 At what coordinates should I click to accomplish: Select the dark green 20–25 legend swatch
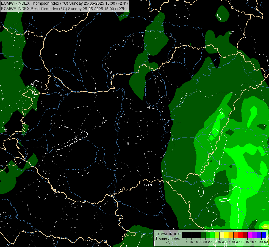coord(203,235)
